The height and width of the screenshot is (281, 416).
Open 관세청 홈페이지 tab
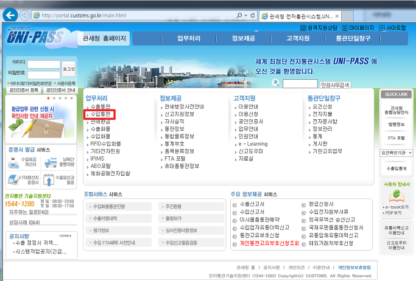(x=104, y=38)
